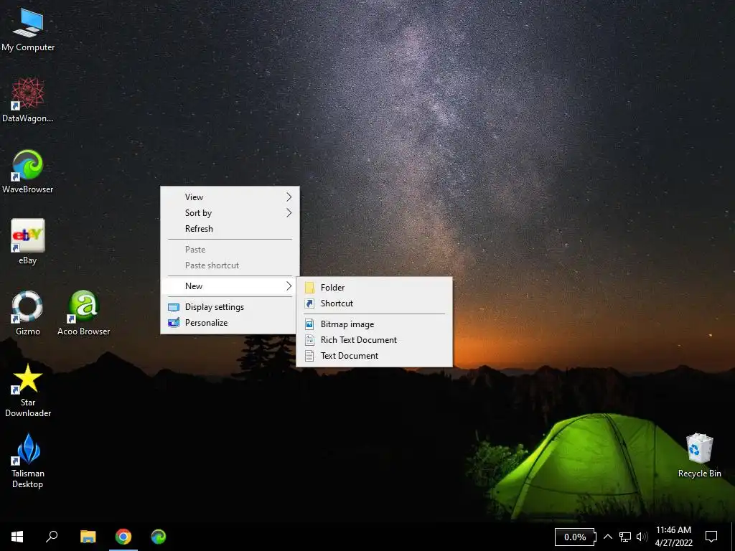This screenshot has width=735, height=551.
Task: Create a new Folder
Action: click(375, 288)
